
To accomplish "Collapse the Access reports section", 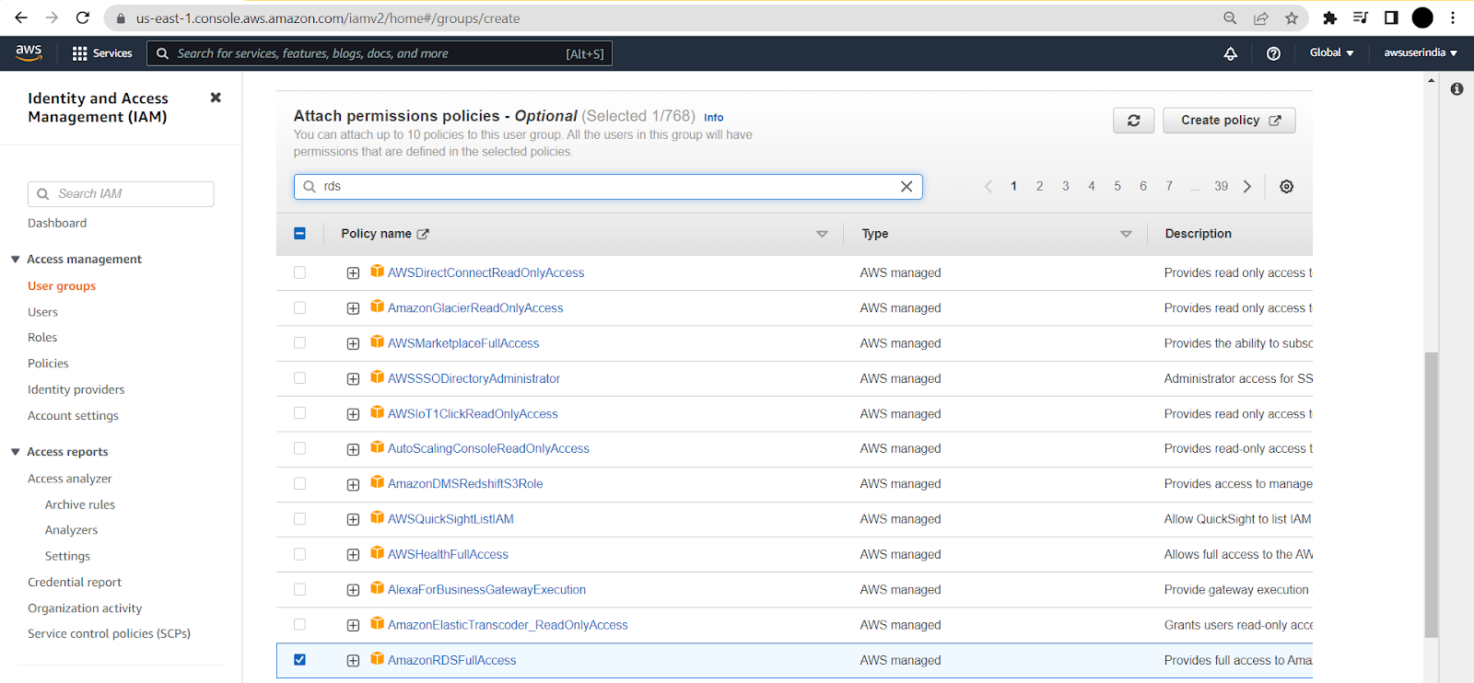I will 15,452.
